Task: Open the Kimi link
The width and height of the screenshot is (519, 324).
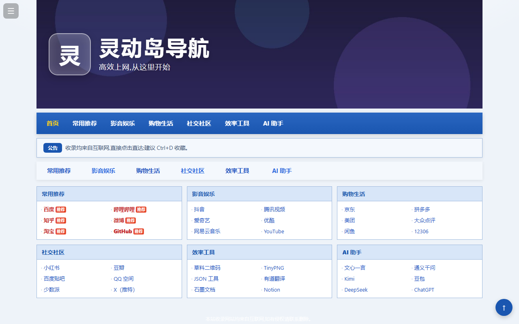Action: pos(350,279)
